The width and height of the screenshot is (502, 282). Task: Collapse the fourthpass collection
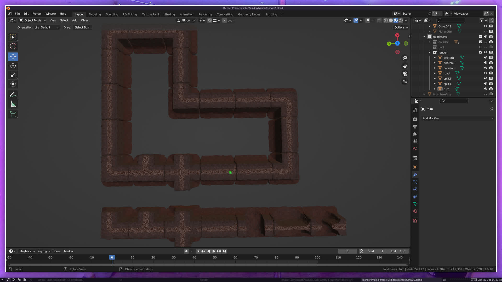pyautogui.click(x=424, y=37)
